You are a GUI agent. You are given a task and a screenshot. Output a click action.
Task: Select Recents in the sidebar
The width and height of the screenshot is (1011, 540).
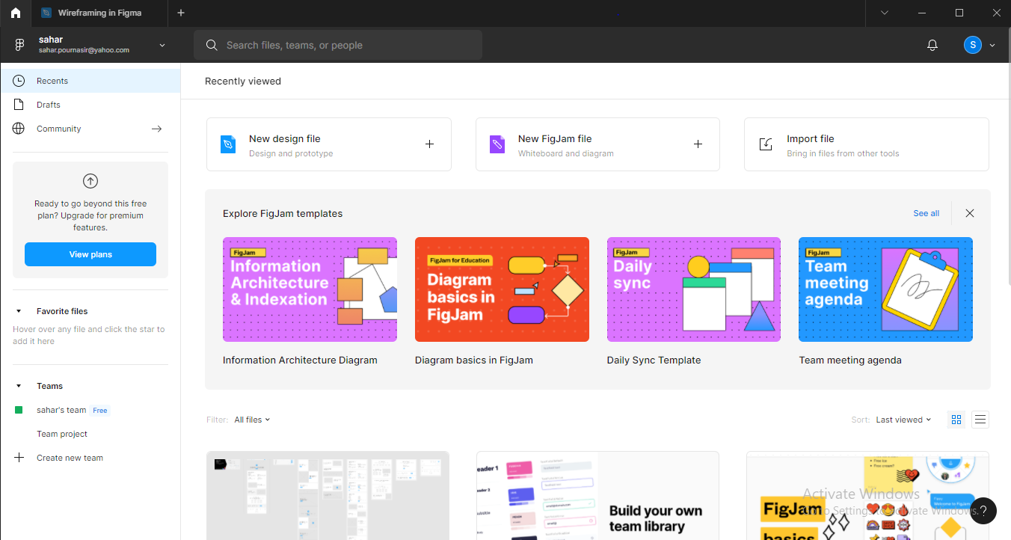90,81
